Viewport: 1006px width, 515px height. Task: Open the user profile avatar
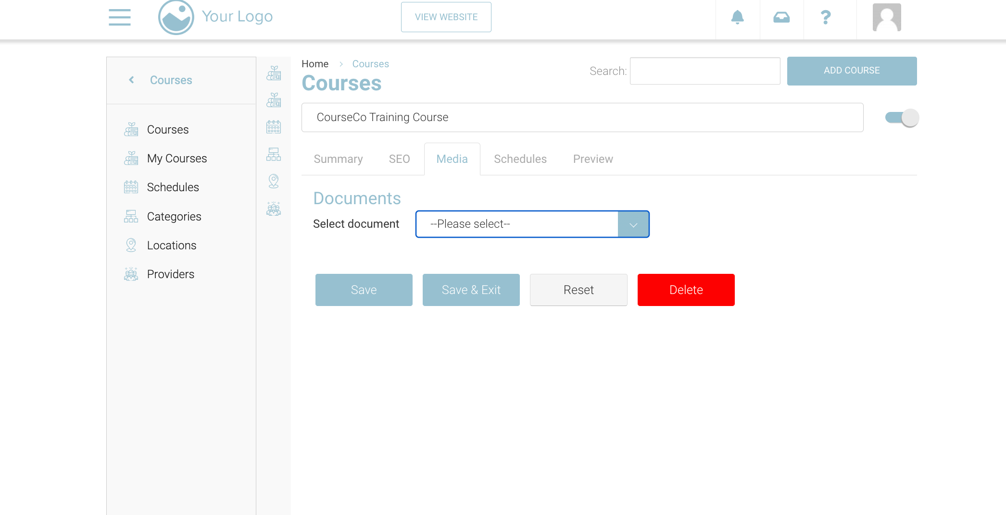(x=886, y=17)
